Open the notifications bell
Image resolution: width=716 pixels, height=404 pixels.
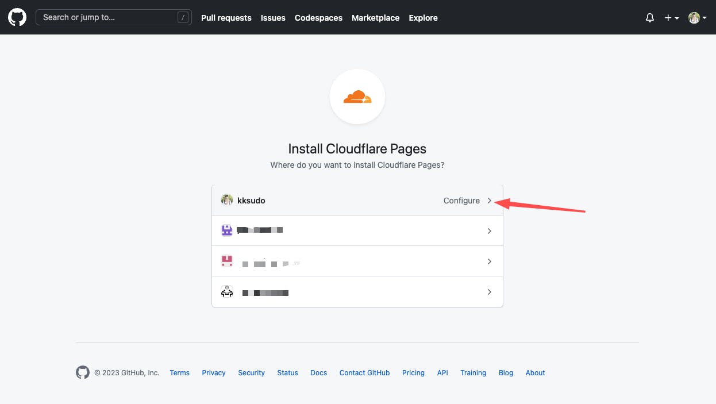(x=650, y=18)
